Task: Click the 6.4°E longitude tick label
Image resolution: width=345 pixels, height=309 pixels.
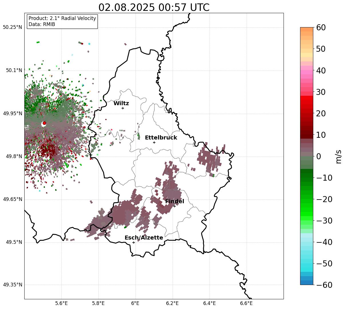Action: [x=210, y=303]
